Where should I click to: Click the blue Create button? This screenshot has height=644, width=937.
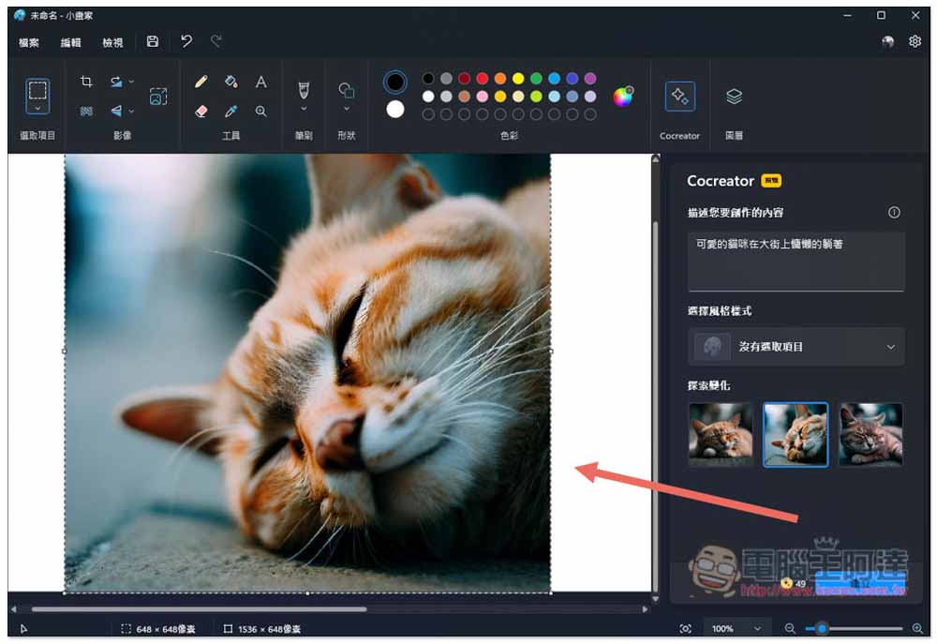(x=860, y=584)
